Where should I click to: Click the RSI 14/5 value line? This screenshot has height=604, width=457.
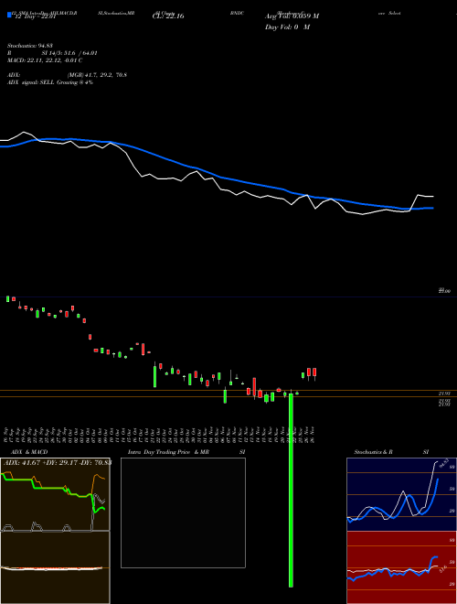point(52,53)
